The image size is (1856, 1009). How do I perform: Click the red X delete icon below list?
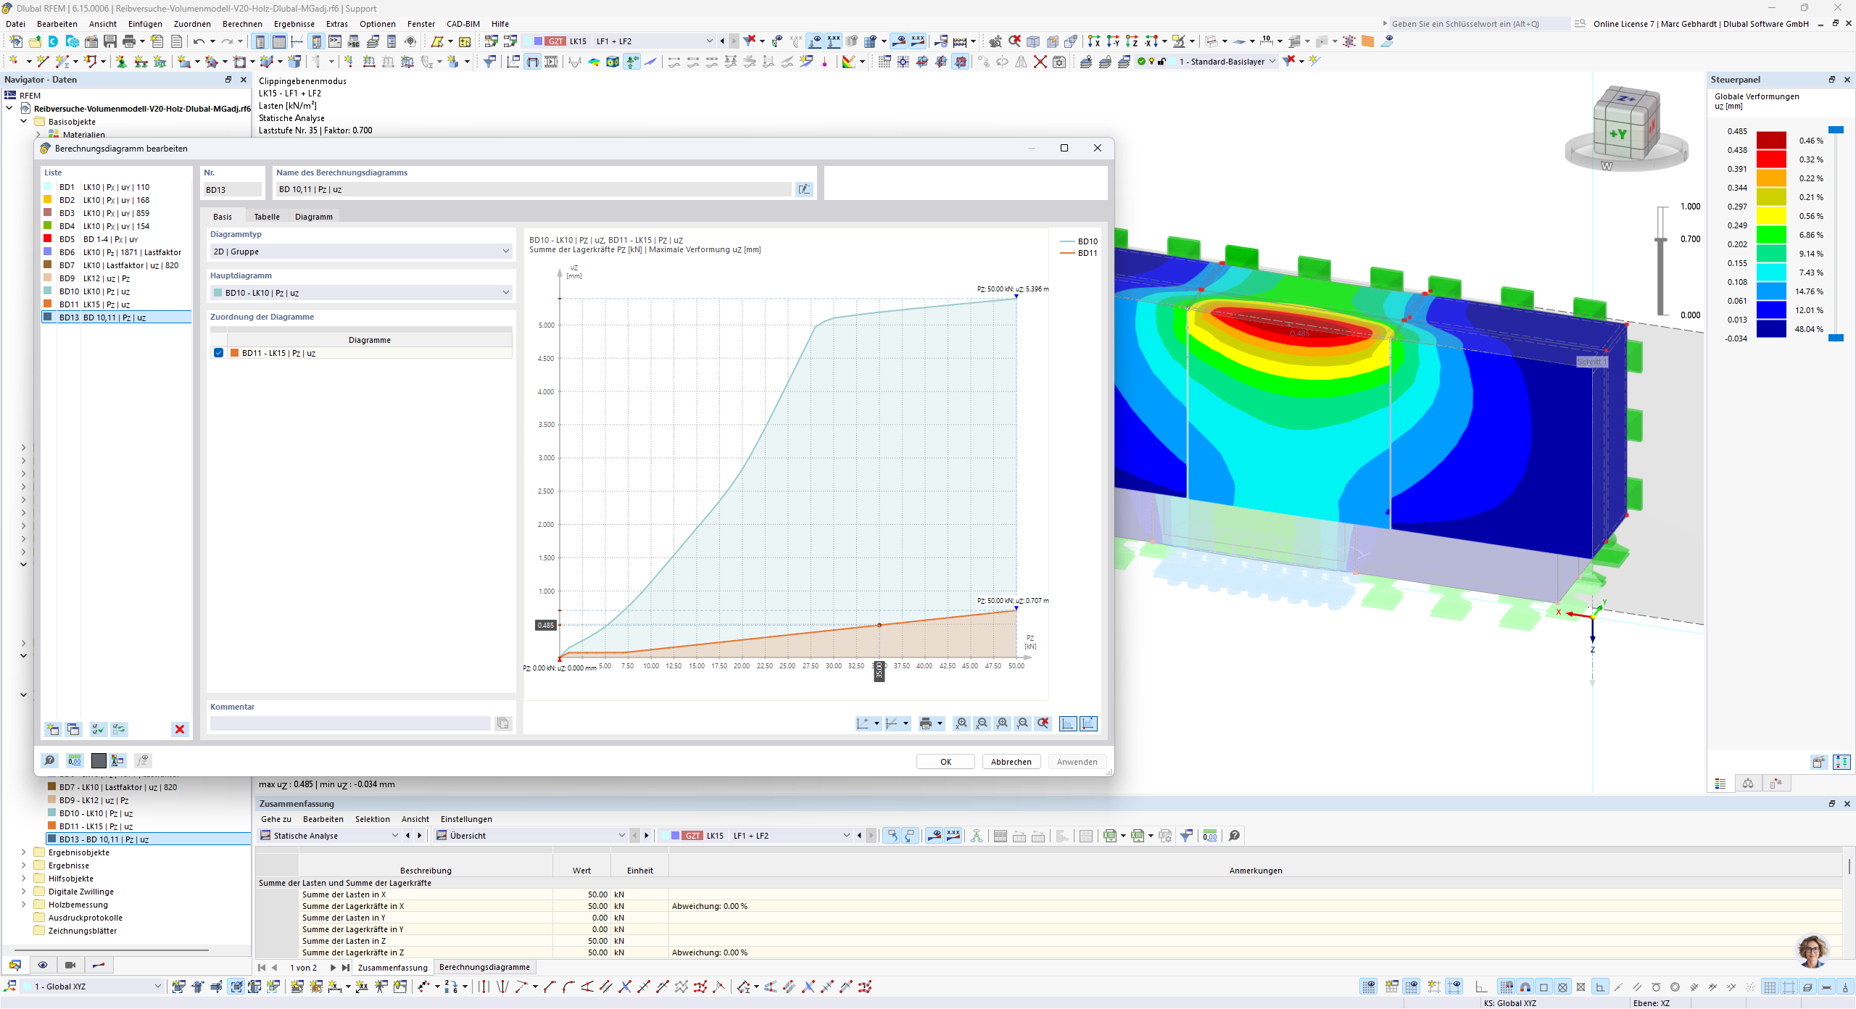tap(180, 729)
